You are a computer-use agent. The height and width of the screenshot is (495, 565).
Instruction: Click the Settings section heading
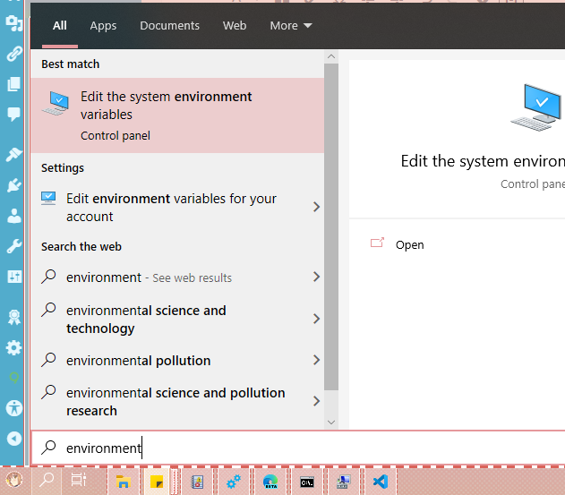(63, 168)
